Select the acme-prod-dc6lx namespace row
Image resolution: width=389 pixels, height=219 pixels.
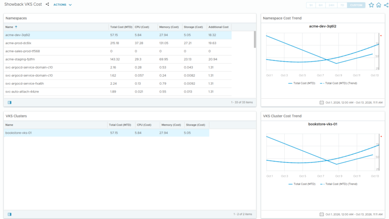[118, 43]
